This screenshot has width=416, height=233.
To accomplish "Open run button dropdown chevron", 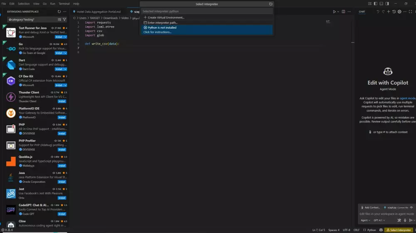I will [x=338, y=12].
